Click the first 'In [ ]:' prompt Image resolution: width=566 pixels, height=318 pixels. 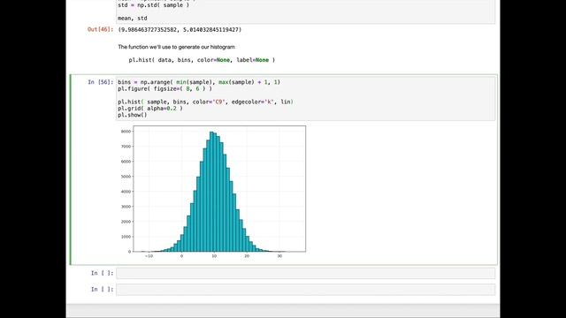103,273
